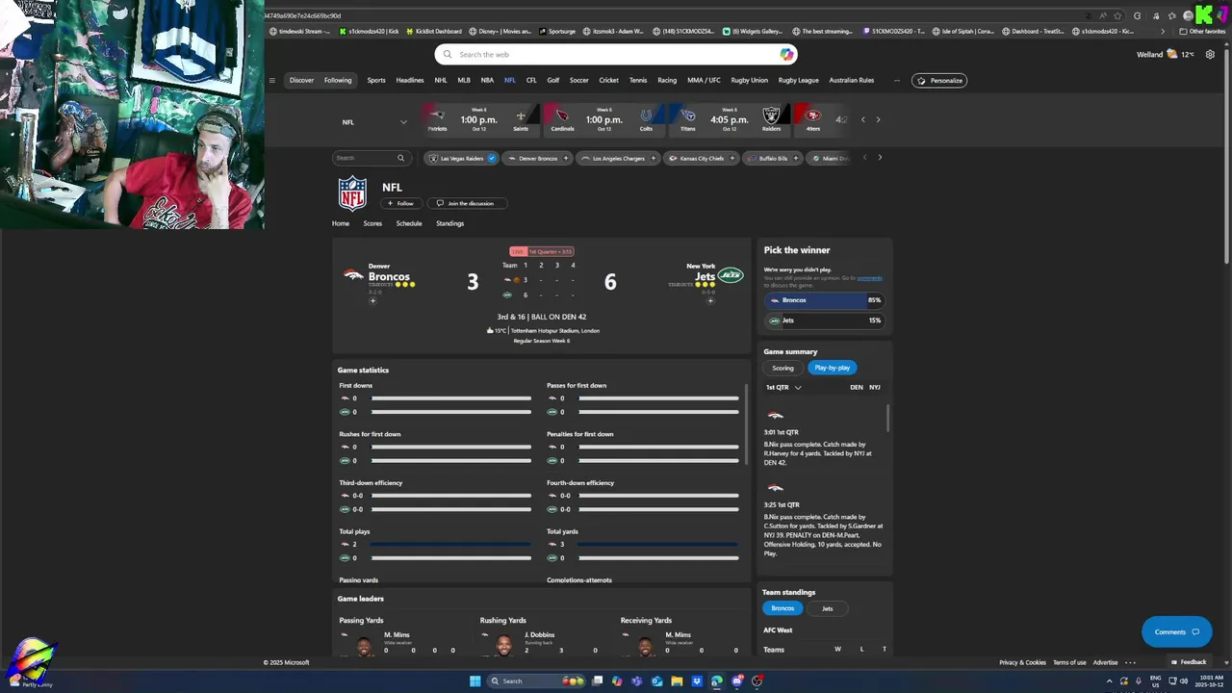Open the more options ellipsis in footer
The width and height of the screenshot is (1232, 693).
tap(1130, 662)
